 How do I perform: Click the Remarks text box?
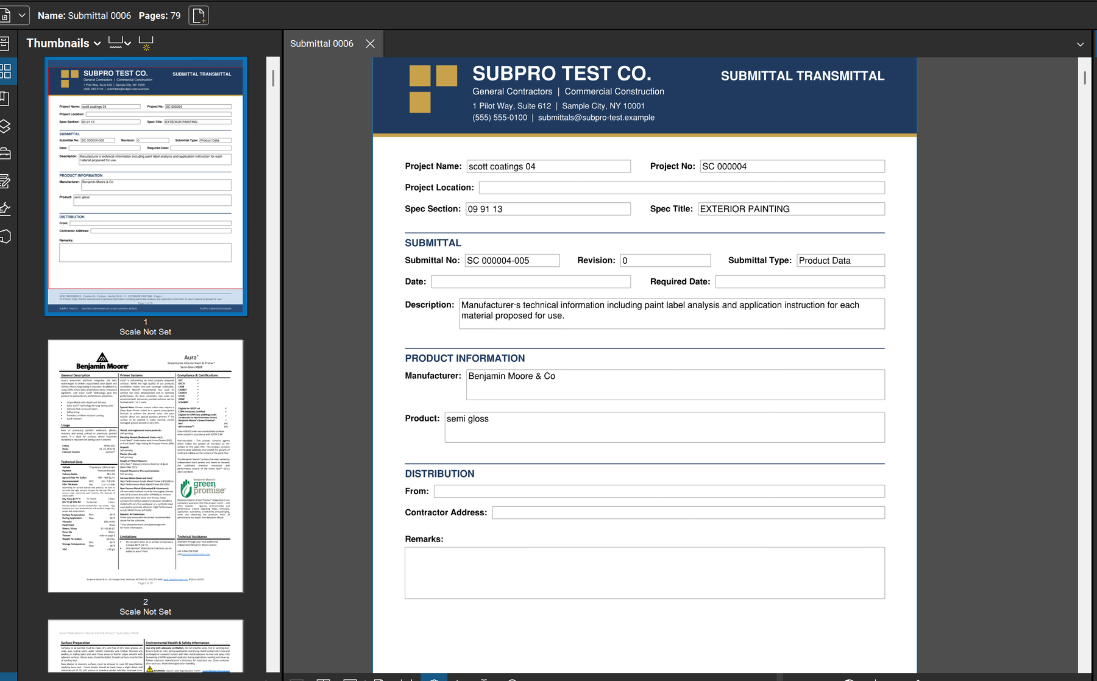pyautogui.click(x=645, y=573)
